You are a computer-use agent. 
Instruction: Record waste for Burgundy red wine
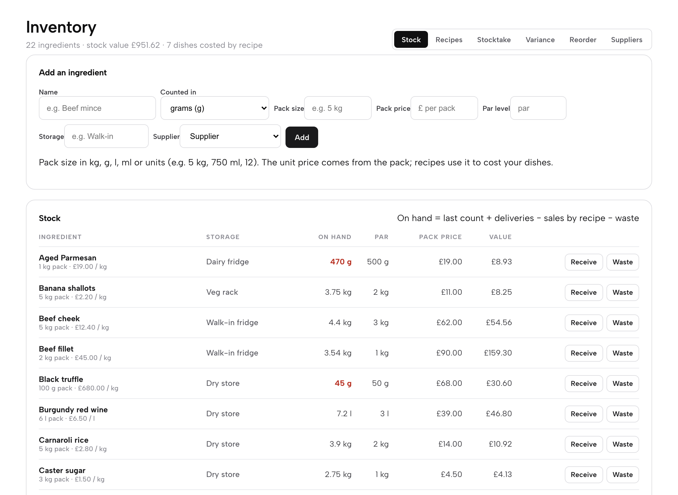tap(622, 413)
